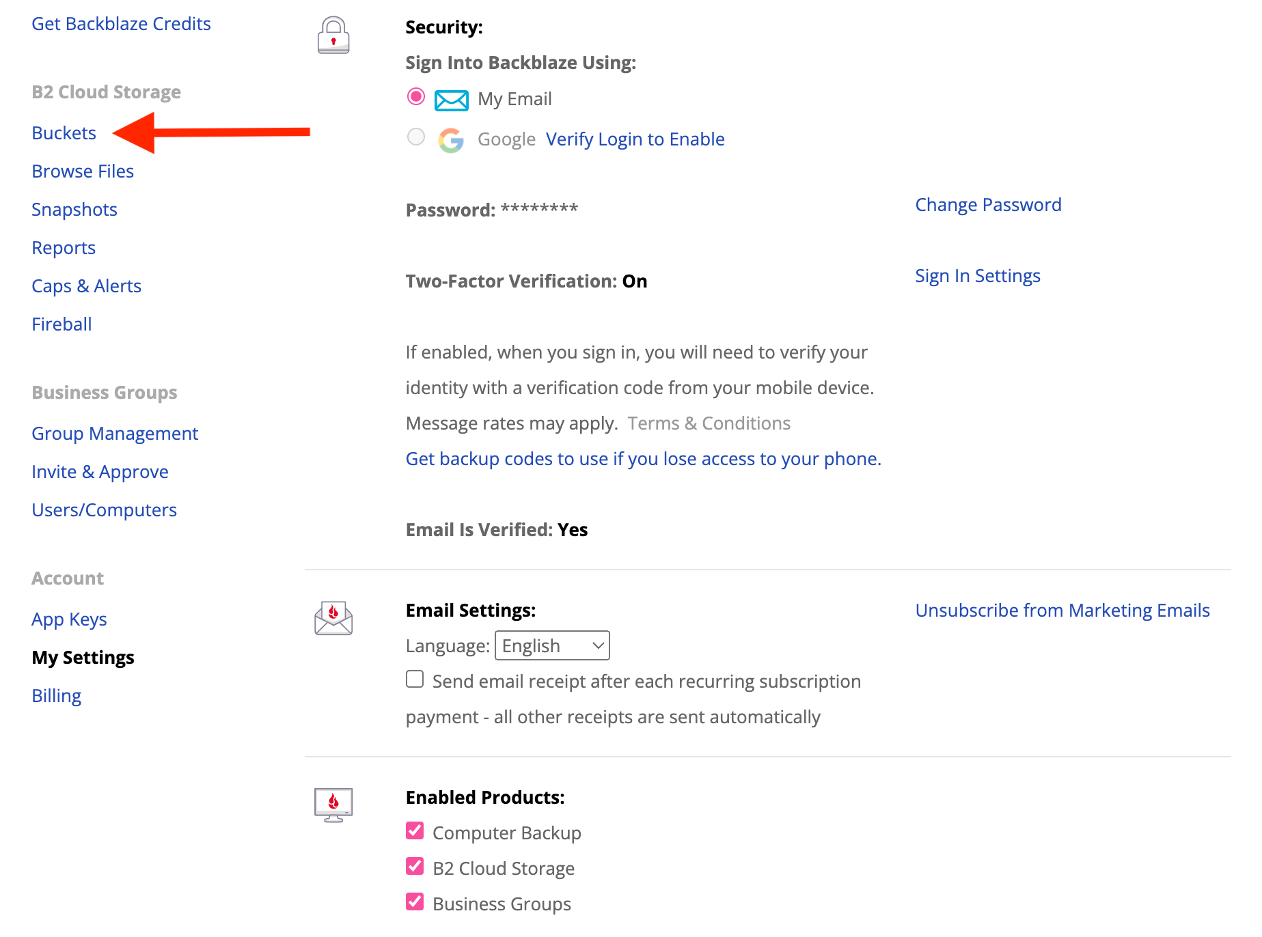Click the 'Email Settings:' heading
The width and height of the screenshot is (1262, 937).
point(471,611)
